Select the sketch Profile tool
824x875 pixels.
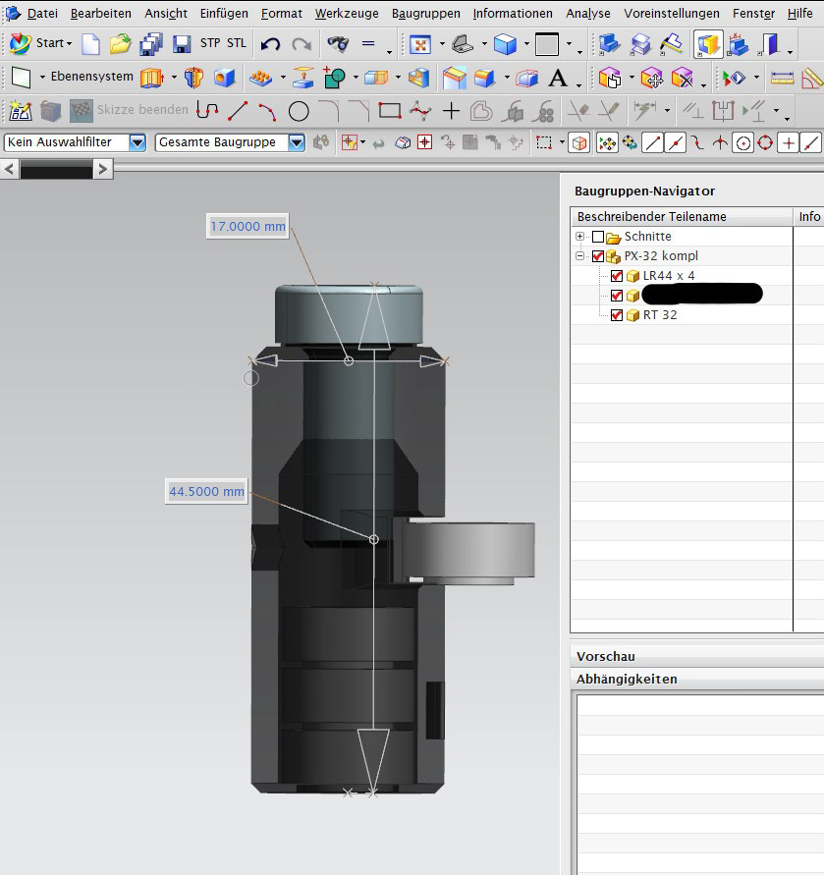tap(207, 111)
